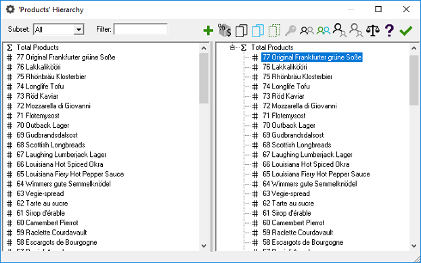Click the right tree scrollbar thumb
The image size is (421, 263).
[414, 80]
